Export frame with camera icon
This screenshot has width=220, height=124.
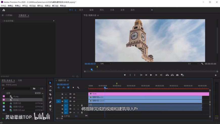click(177, 75)
